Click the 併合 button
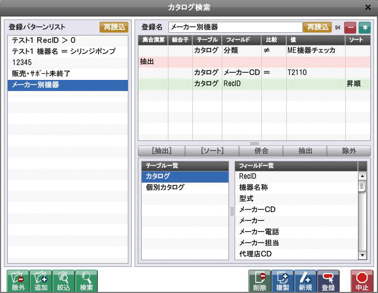This screenshot has width=378, height=293. 261,151
